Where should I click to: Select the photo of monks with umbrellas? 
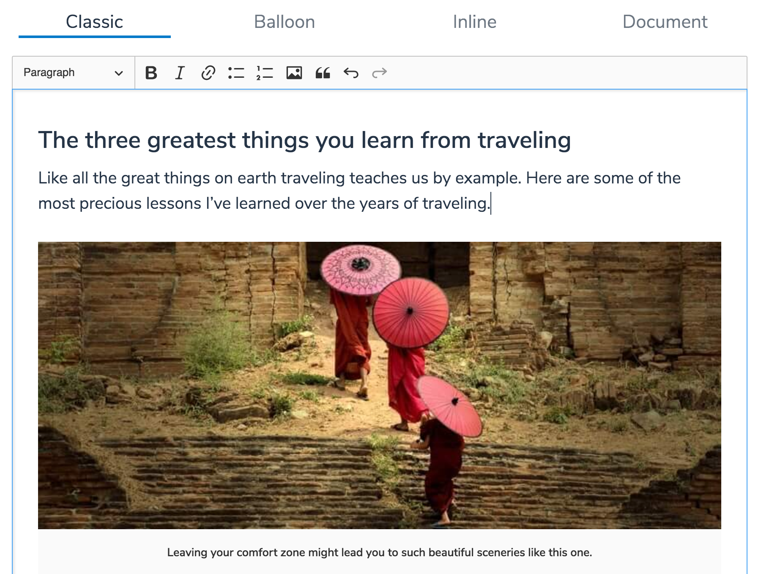379,385
